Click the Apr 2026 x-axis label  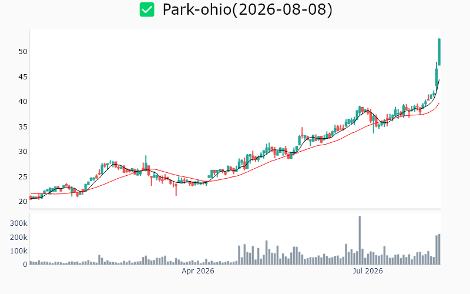[x=198, y=271]
